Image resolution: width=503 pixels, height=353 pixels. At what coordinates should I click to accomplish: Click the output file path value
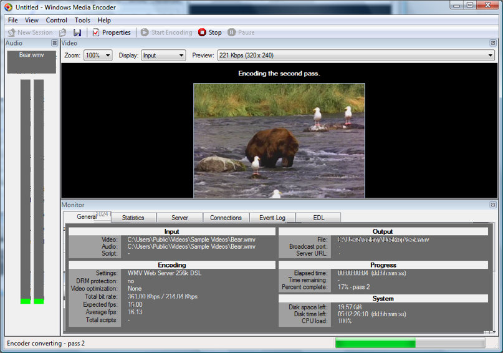[x=383, y=239]
